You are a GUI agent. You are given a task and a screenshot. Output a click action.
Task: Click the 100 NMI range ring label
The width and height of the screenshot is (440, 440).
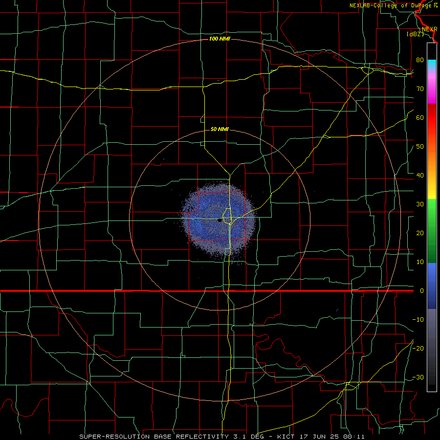[220, 39]
